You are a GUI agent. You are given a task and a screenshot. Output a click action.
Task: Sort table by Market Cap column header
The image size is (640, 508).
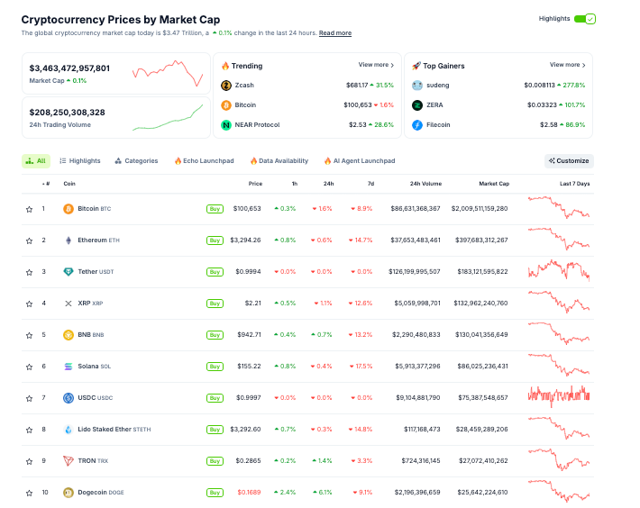(494, 184)
